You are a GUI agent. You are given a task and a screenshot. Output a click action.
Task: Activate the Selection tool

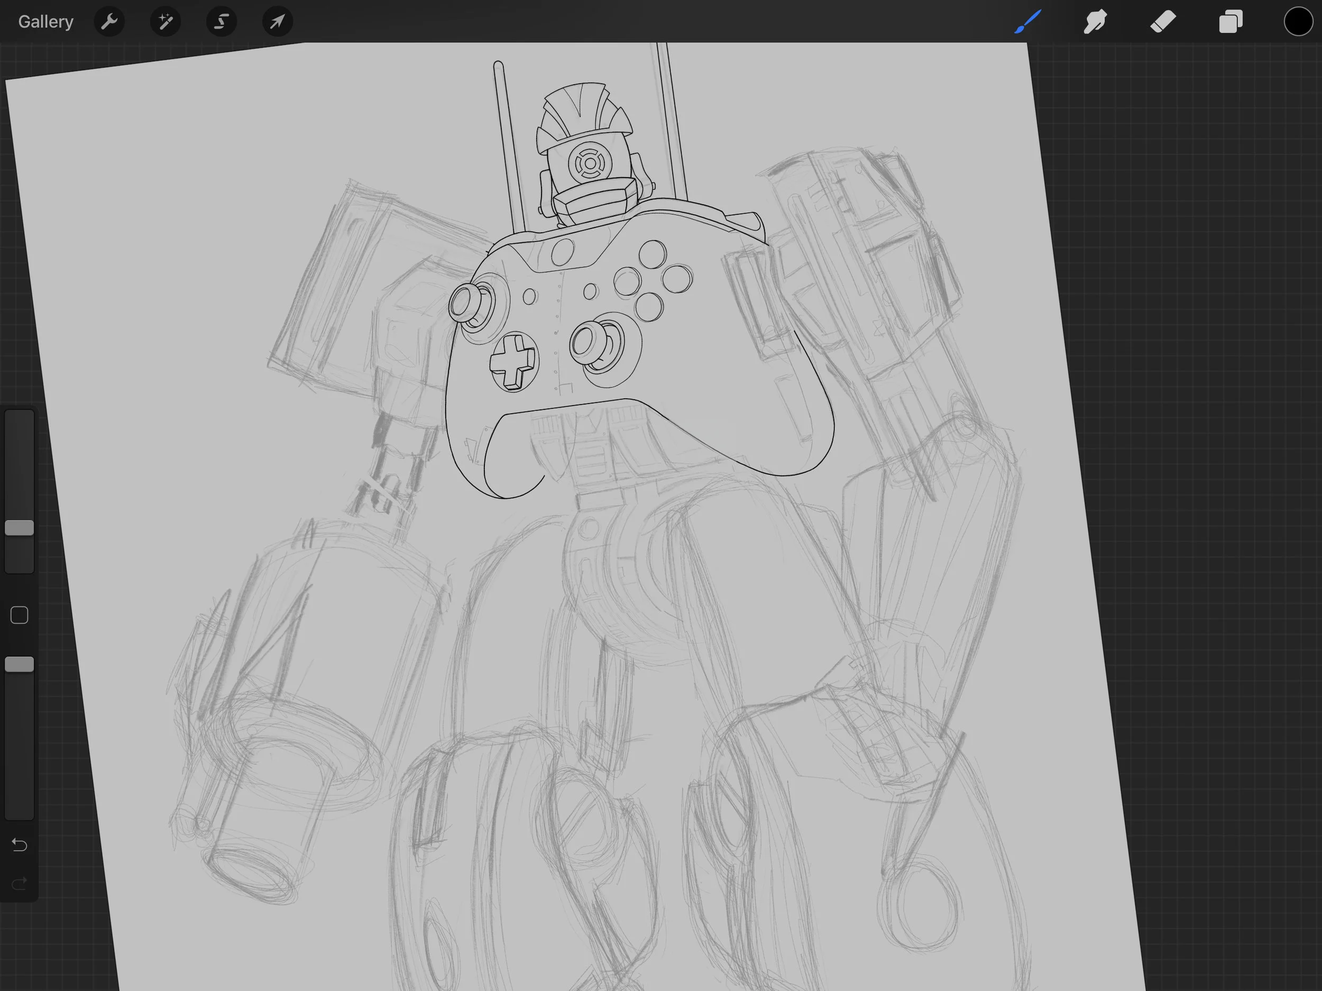tap(222, 22)
